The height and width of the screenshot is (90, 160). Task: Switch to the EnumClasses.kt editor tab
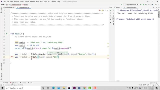[9, 7]
